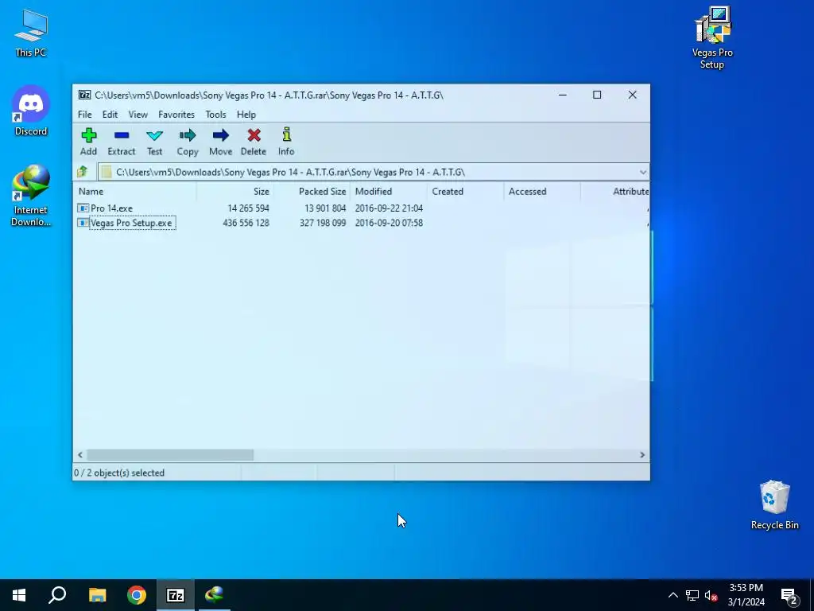
Task: Click the muted volume tray icon
Action: click(711, 595)
